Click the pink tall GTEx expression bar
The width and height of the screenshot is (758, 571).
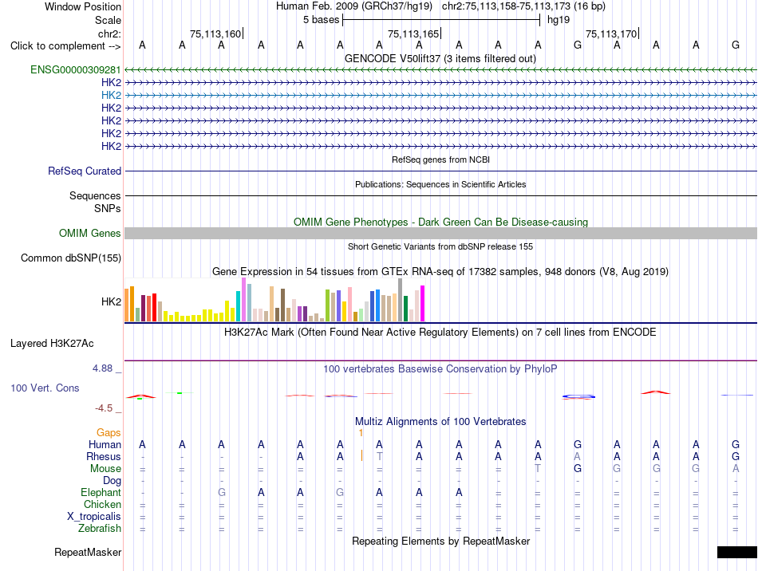click(x=244, y=300)
